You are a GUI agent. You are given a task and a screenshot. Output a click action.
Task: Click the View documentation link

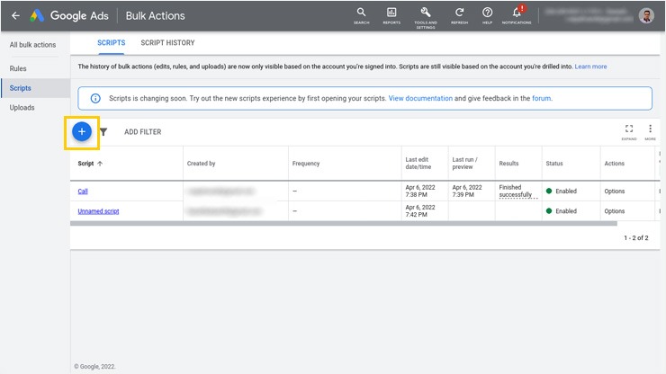pos(420,98)
